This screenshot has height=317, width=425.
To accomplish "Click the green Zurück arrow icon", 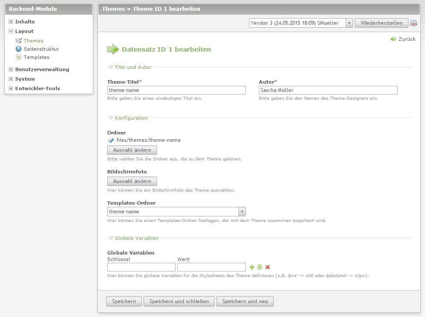I will [x=393, y=39].
